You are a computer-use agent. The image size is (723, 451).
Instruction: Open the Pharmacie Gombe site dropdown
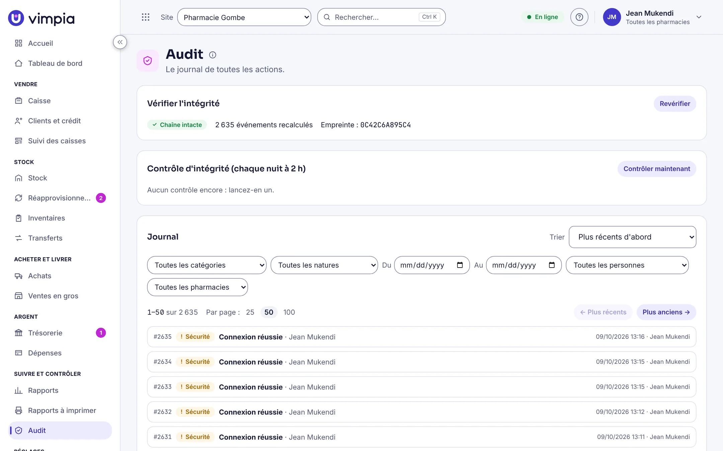tap(244, 17)
